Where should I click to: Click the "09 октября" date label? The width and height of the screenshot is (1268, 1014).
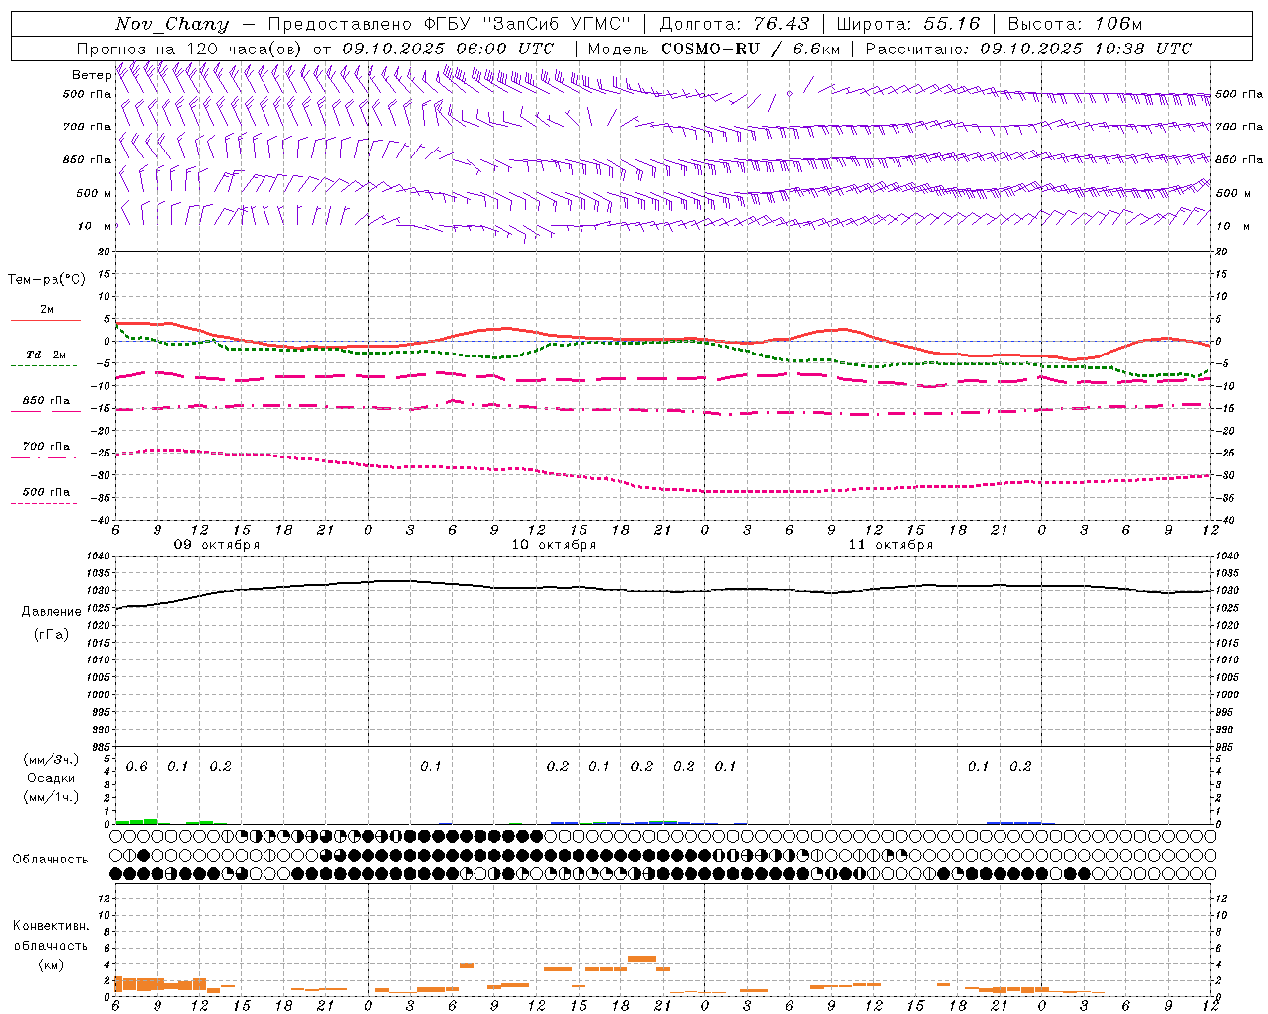point(217,545)
